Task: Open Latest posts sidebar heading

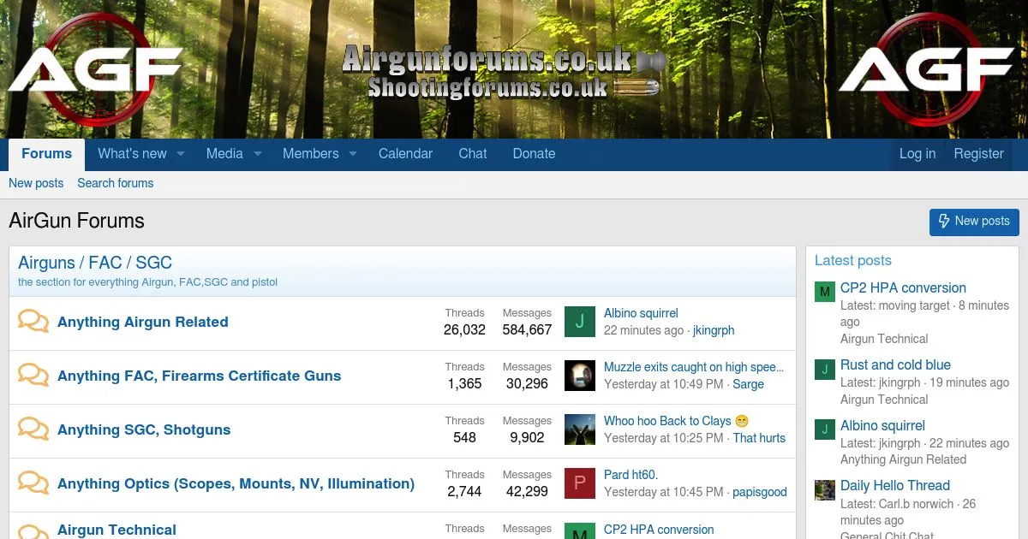Action: [x=853, y=261]
